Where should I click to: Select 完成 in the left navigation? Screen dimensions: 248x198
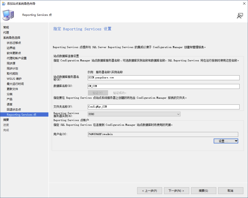[x=6, y=130]
